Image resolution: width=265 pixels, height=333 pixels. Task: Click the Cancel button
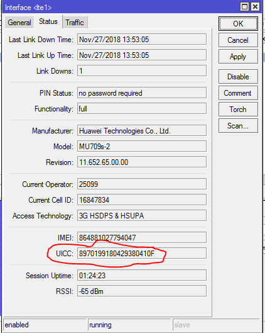click(x=238, y=40)
